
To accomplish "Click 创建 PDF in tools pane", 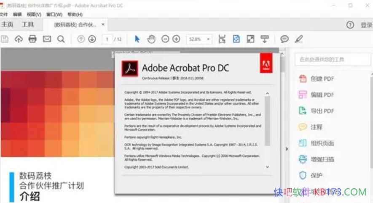I will coord(322,79).
